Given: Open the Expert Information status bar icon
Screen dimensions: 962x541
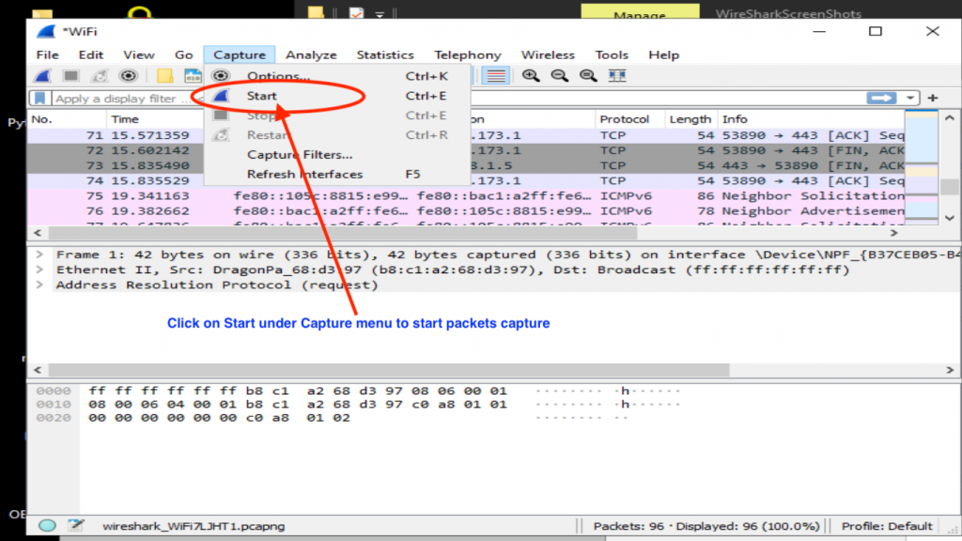Looking at the screenshot, I should 47,526.
